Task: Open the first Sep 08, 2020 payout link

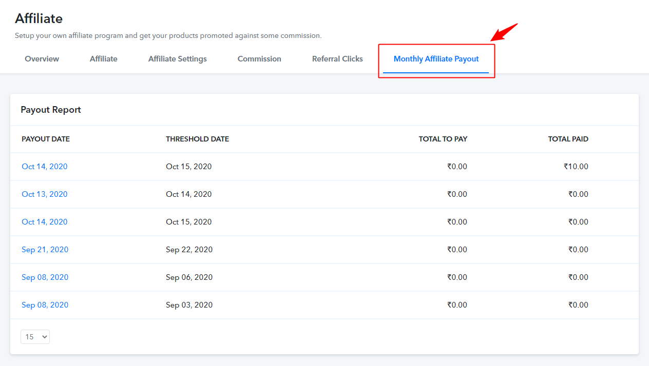Action: (45, 277)
